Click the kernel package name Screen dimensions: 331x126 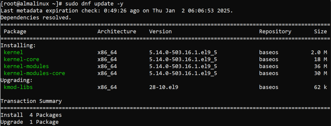point(13,52)
